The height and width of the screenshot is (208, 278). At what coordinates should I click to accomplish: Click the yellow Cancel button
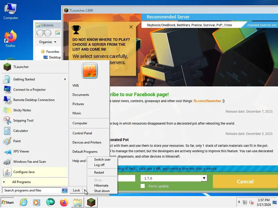[245, 181]
